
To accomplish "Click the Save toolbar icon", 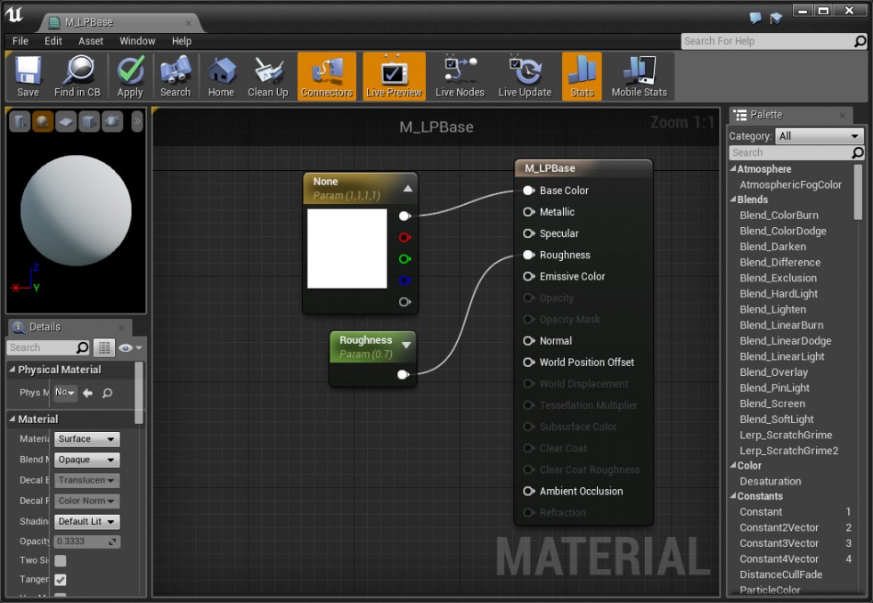I will click(x=28, y=76).
